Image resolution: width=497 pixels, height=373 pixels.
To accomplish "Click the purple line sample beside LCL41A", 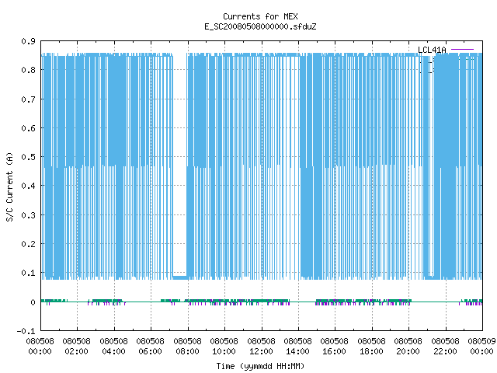I will (x=462, y=50).
